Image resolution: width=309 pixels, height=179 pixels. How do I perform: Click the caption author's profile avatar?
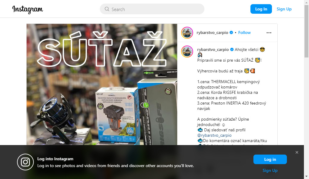(187, 52)
